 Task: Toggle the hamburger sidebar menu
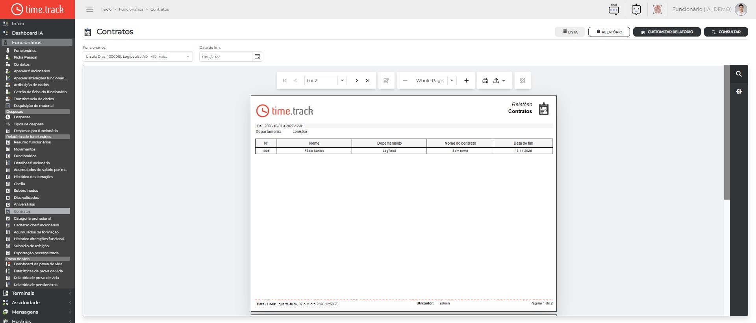click(90, 9)
